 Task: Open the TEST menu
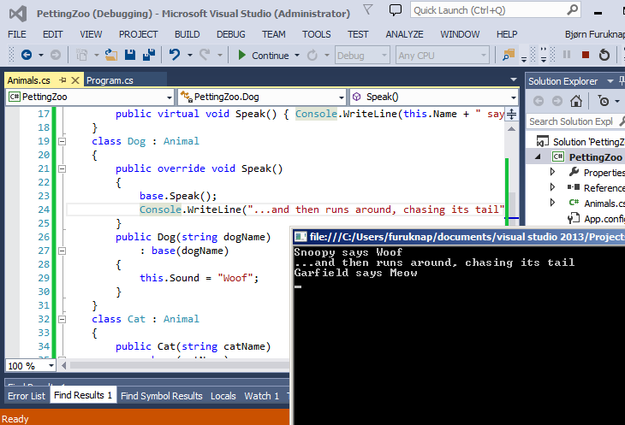pos(358,34)
